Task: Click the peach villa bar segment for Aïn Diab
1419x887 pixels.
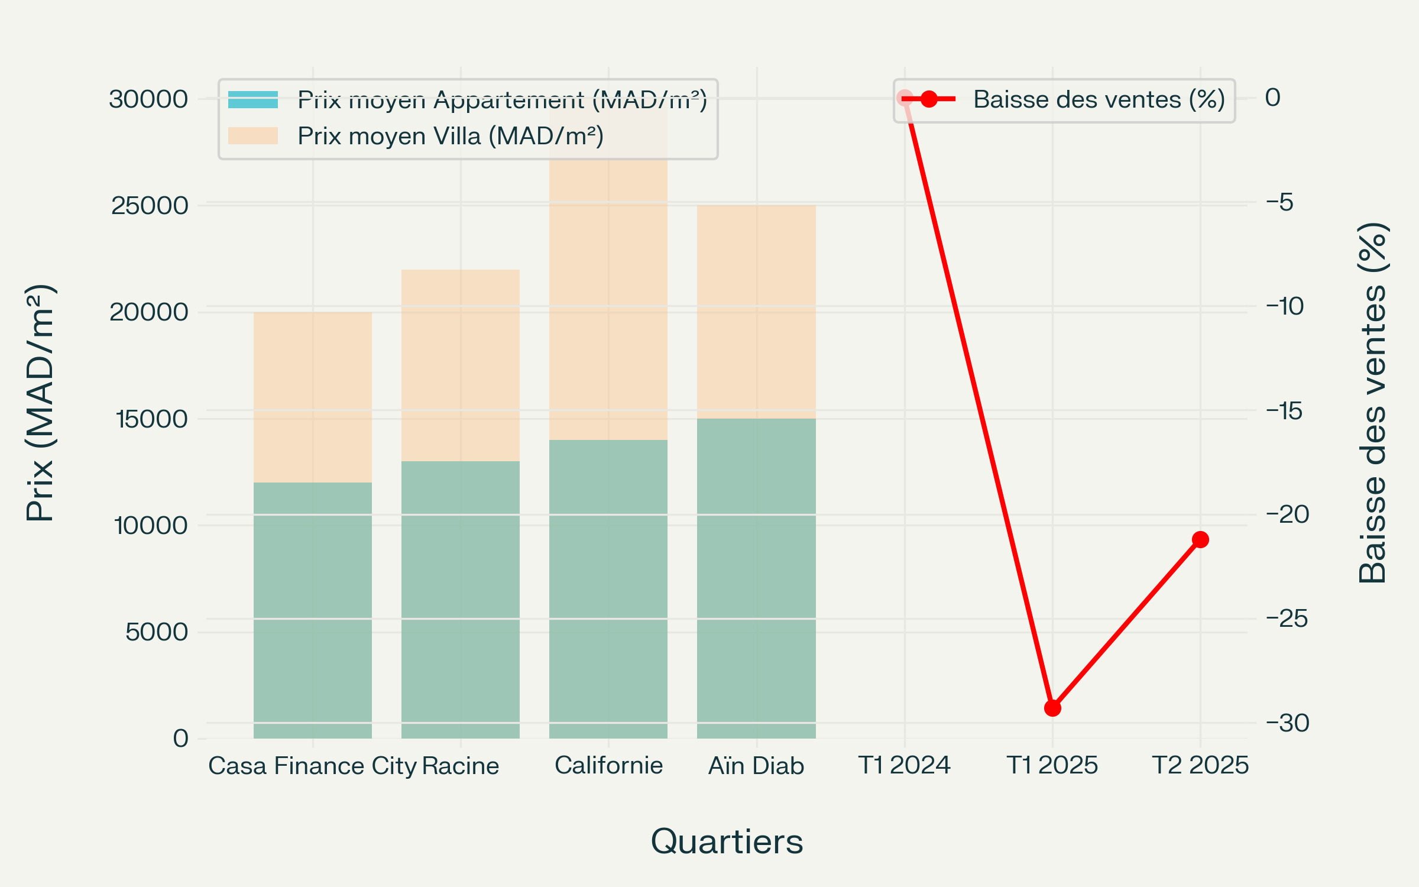Action: [x=756, y=312]
